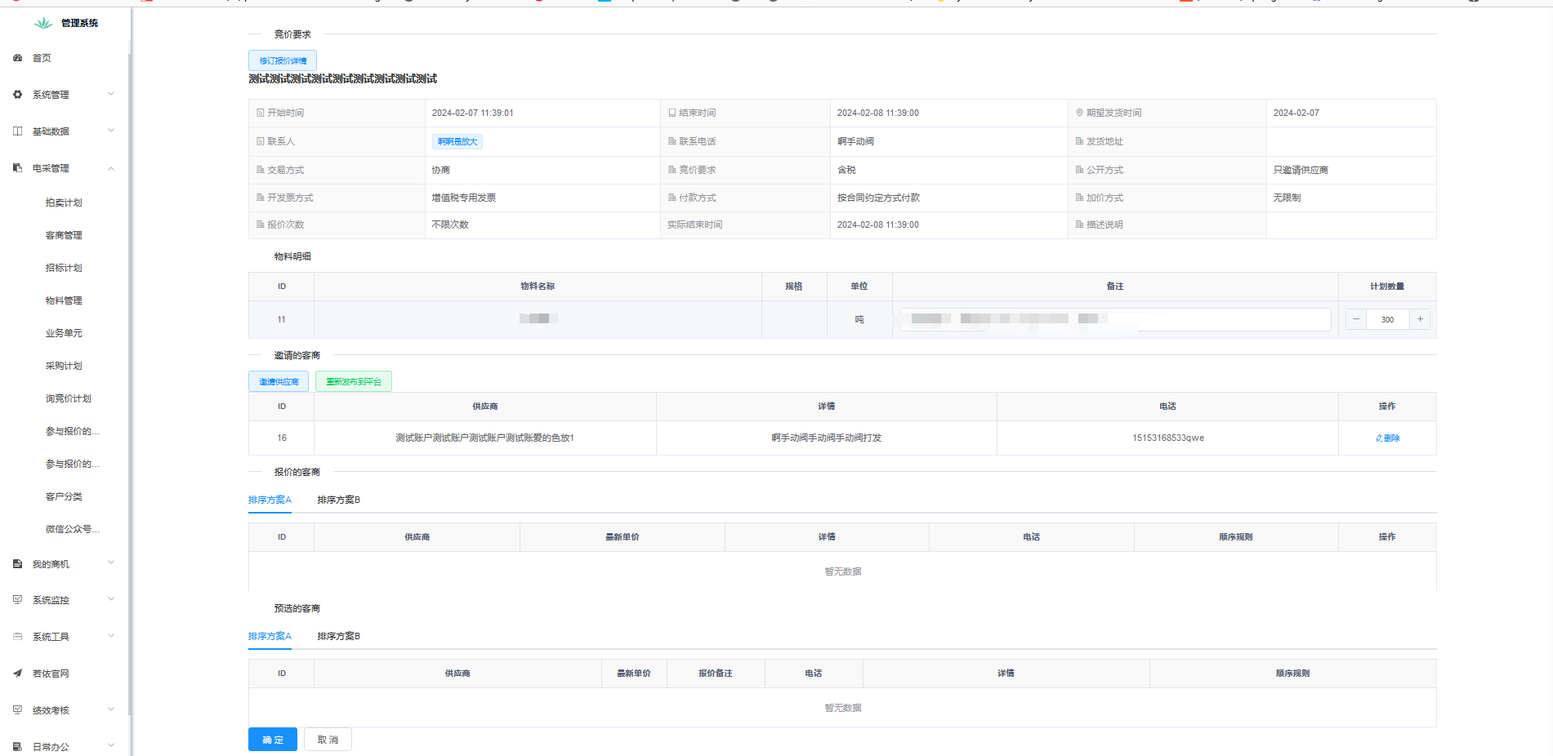Click the 取消 button
This screenshot has width=1553, height=756.
(328, 740)
